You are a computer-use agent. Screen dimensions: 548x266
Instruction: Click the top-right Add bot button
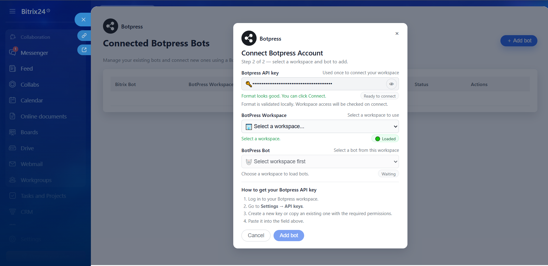pos(519,41)
